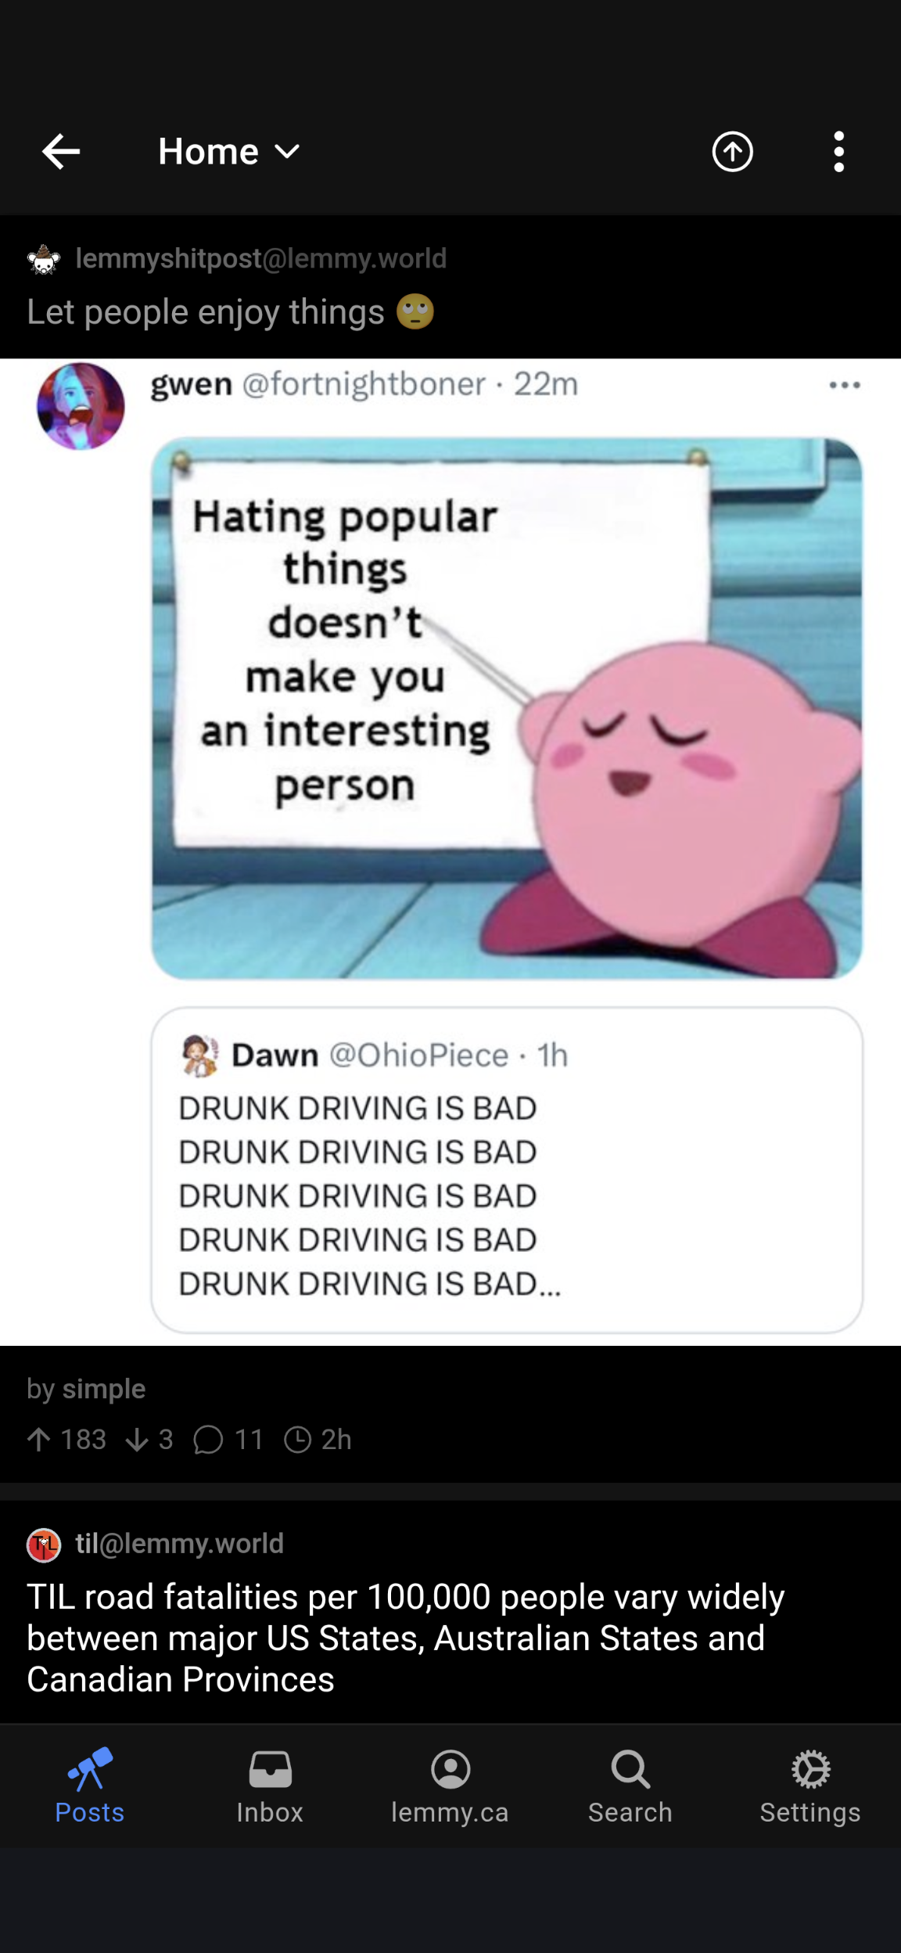Open lemmyshitpost community avatar icon

pos(44,259)
